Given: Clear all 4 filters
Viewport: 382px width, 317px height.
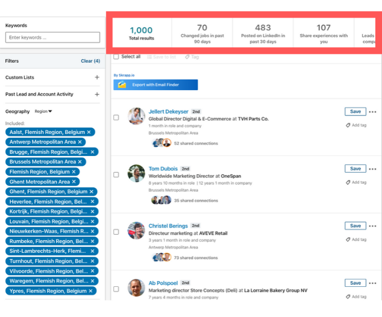Looking at the screenshot, I should point(90,61).
